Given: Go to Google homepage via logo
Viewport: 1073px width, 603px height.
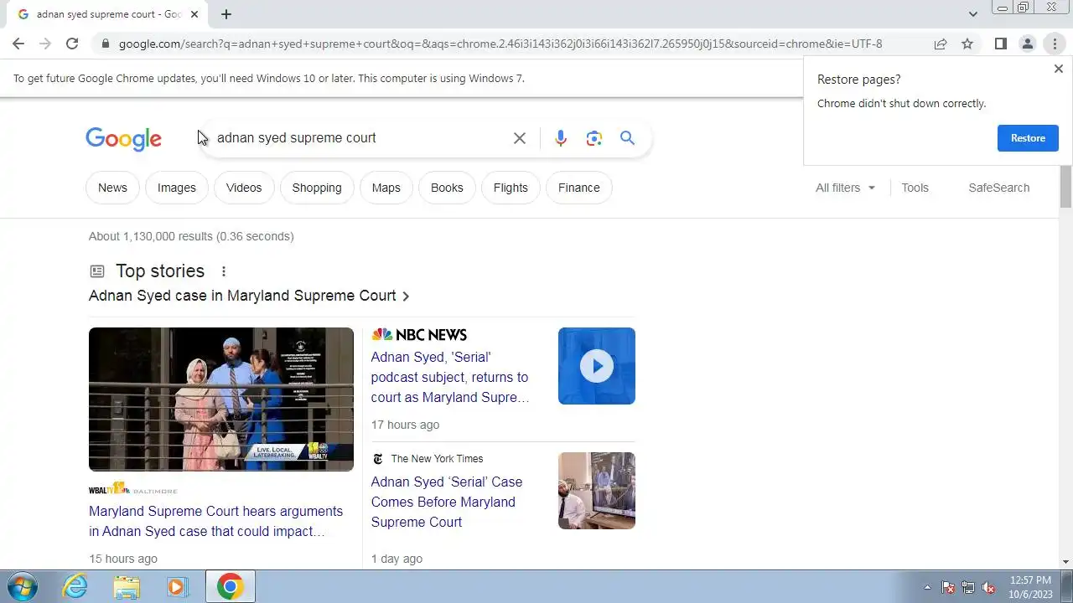Looking at the screenshot, I should click(123, 139).
